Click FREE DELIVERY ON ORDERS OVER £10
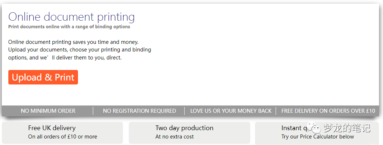This screenshot has height=145, width=383. pyautogui.click(x=328, y=111)
